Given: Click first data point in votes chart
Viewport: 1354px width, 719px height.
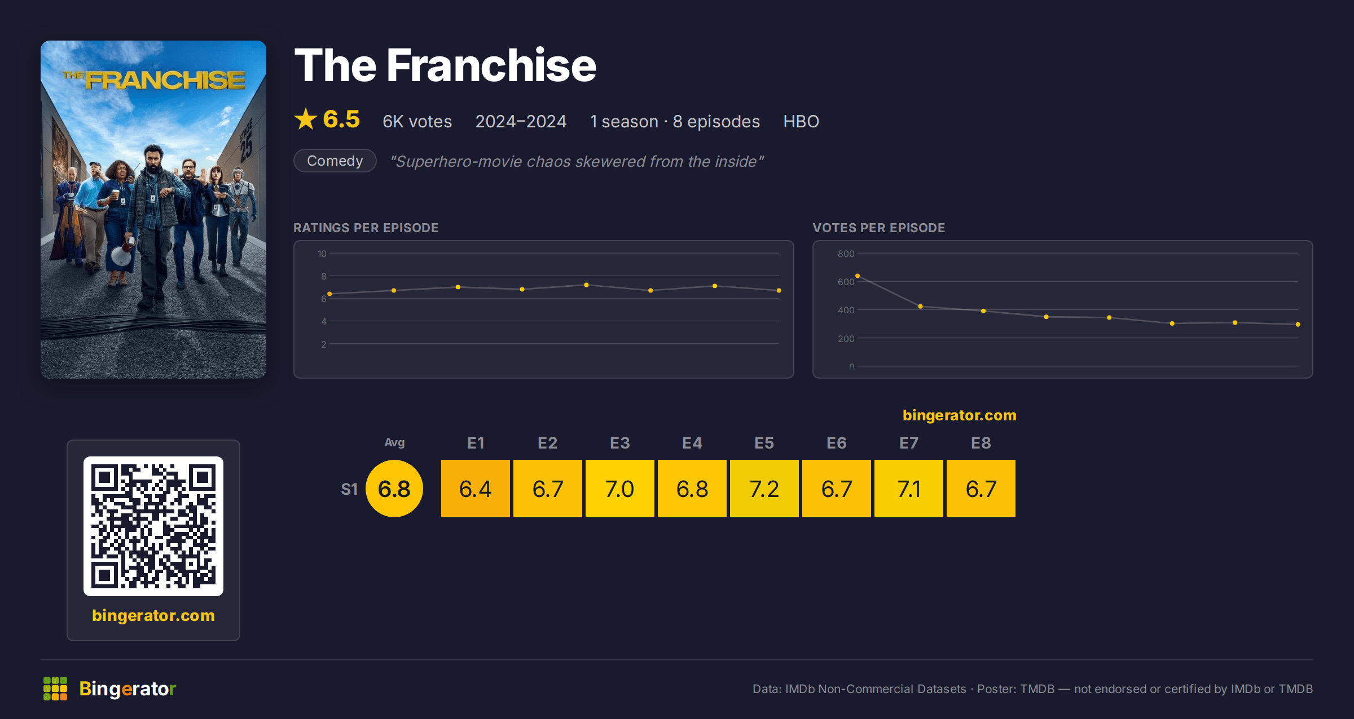Looking at the screenshot, I should point(858,276).
